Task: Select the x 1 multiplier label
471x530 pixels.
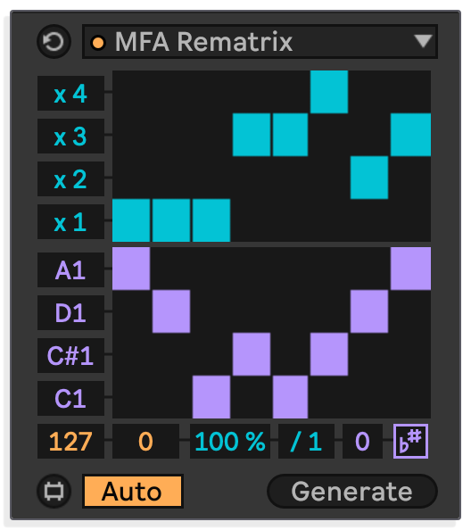Action: [x=70, y=222]
